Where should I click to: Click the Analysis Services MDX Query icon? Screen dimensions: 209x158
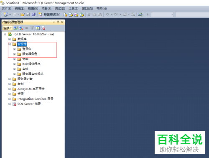[x=71, y=15]
